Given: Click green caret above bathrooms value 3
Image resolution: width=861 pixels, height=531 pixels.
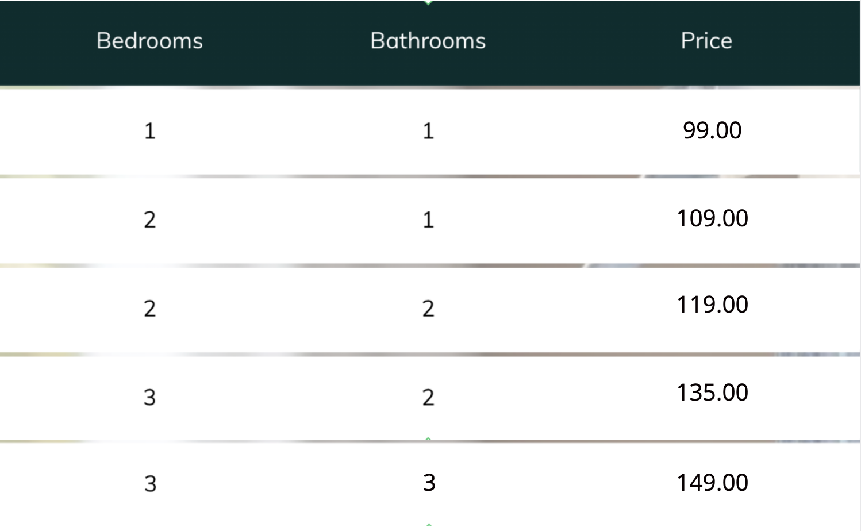Looking at the screenshot, I should 428,439.
